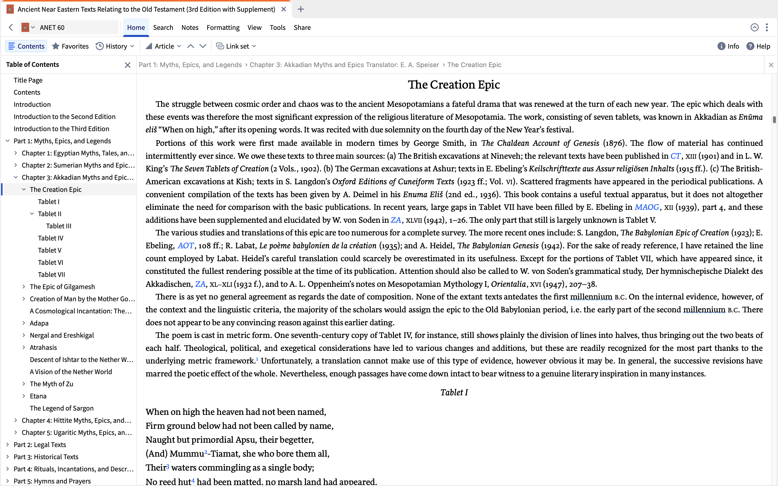Click the MAOG abbreviation link
Viewport: 778px width, 486px height.
[x=647, y=207]
